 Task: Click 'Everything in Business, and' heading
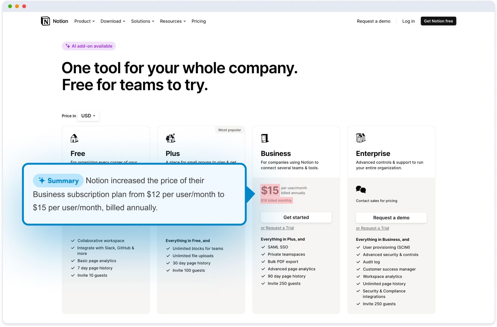click(x=382, y=240)
